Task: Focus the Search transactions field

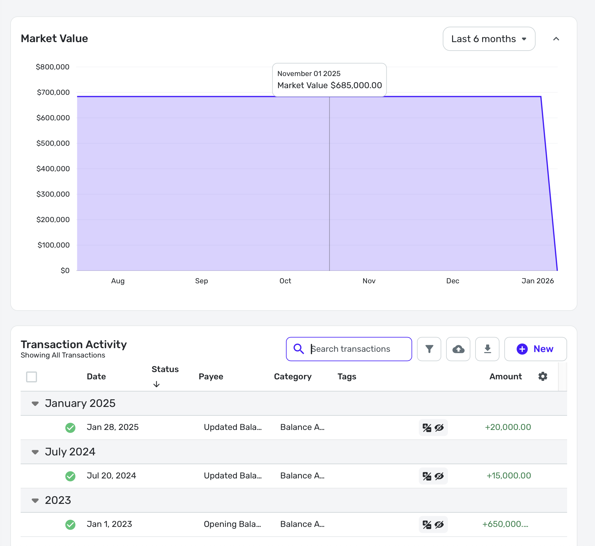Action: click(x=358, y=349)
